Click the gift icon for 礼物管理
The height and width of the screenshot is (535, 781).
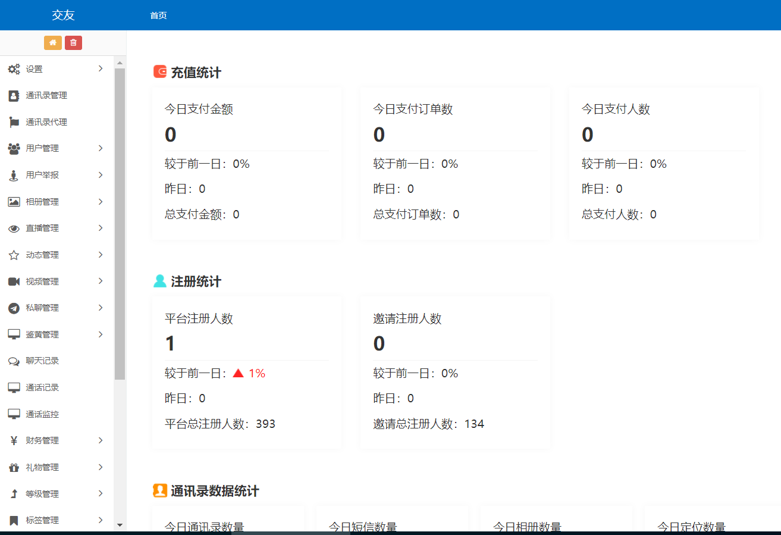click(14, 468)
